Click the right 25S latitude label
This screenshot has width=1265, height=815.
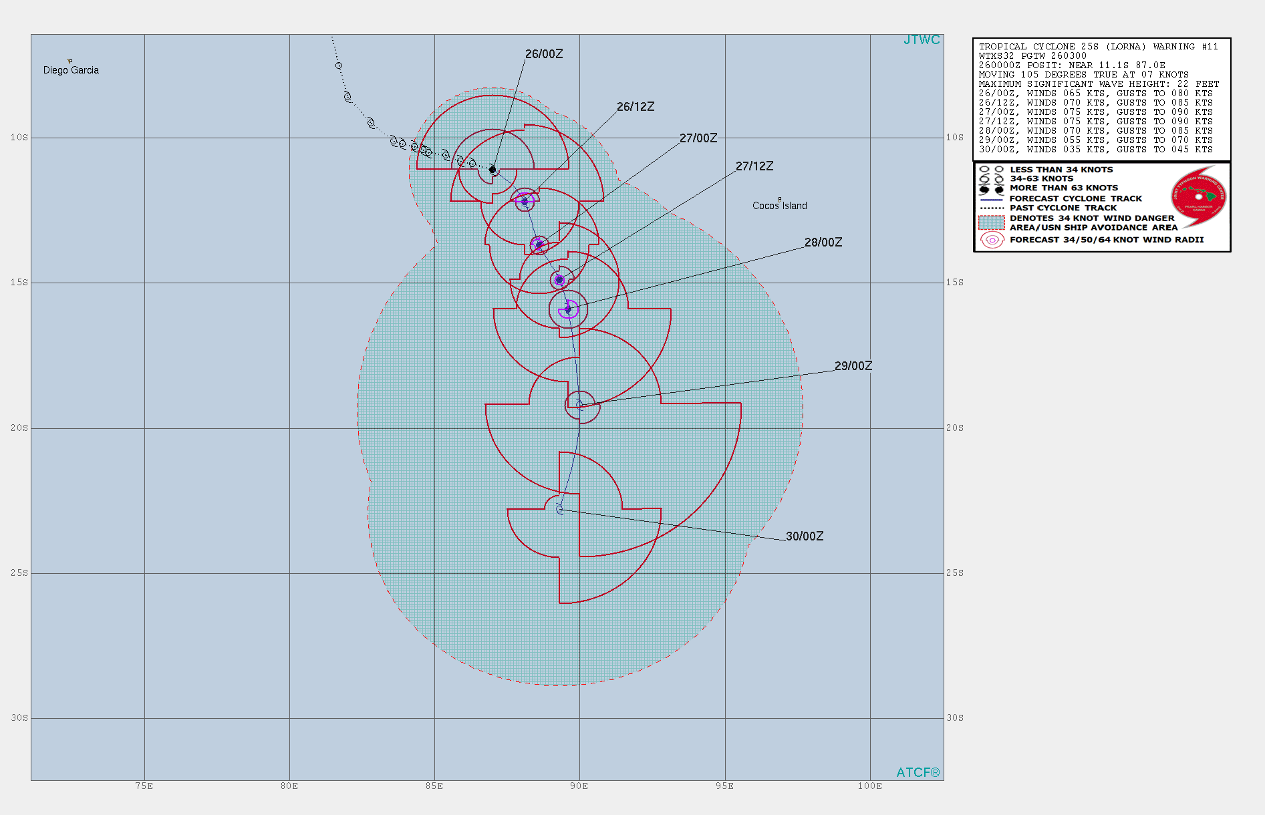[955, 573]
